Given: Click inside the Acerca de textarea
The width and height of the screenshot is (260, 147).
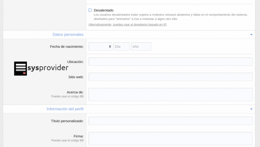Looking at the screenshot, I should coord(170,95).
